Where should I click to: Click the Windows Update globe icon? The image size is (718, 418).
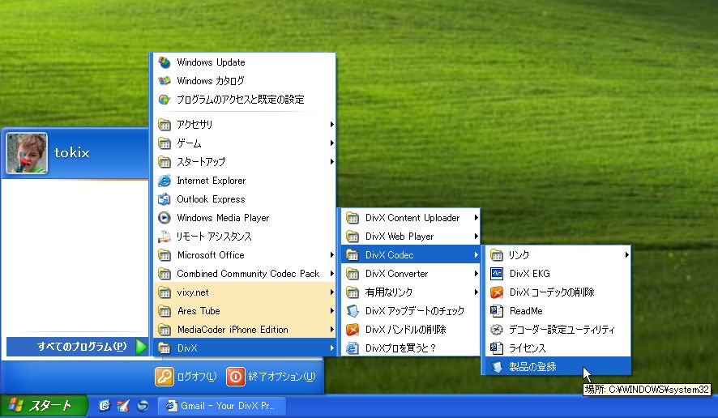click(x=165, y=62)
